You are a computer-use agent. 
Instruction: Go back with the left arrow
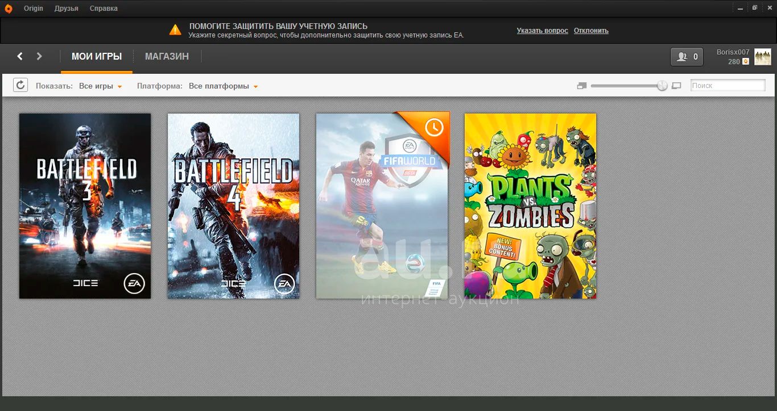[x=20, y=56]
